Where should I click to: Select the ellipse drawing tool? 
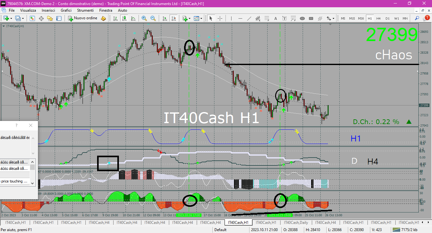[302, 18]
